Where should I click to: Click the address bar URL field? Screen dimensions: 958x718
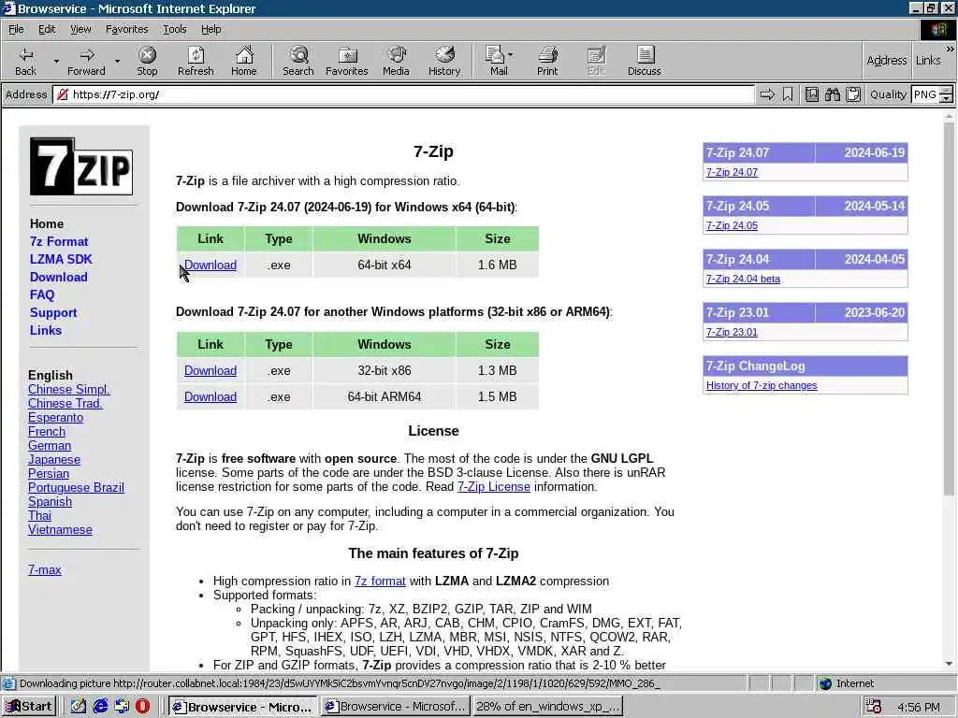tap(403, 94)
